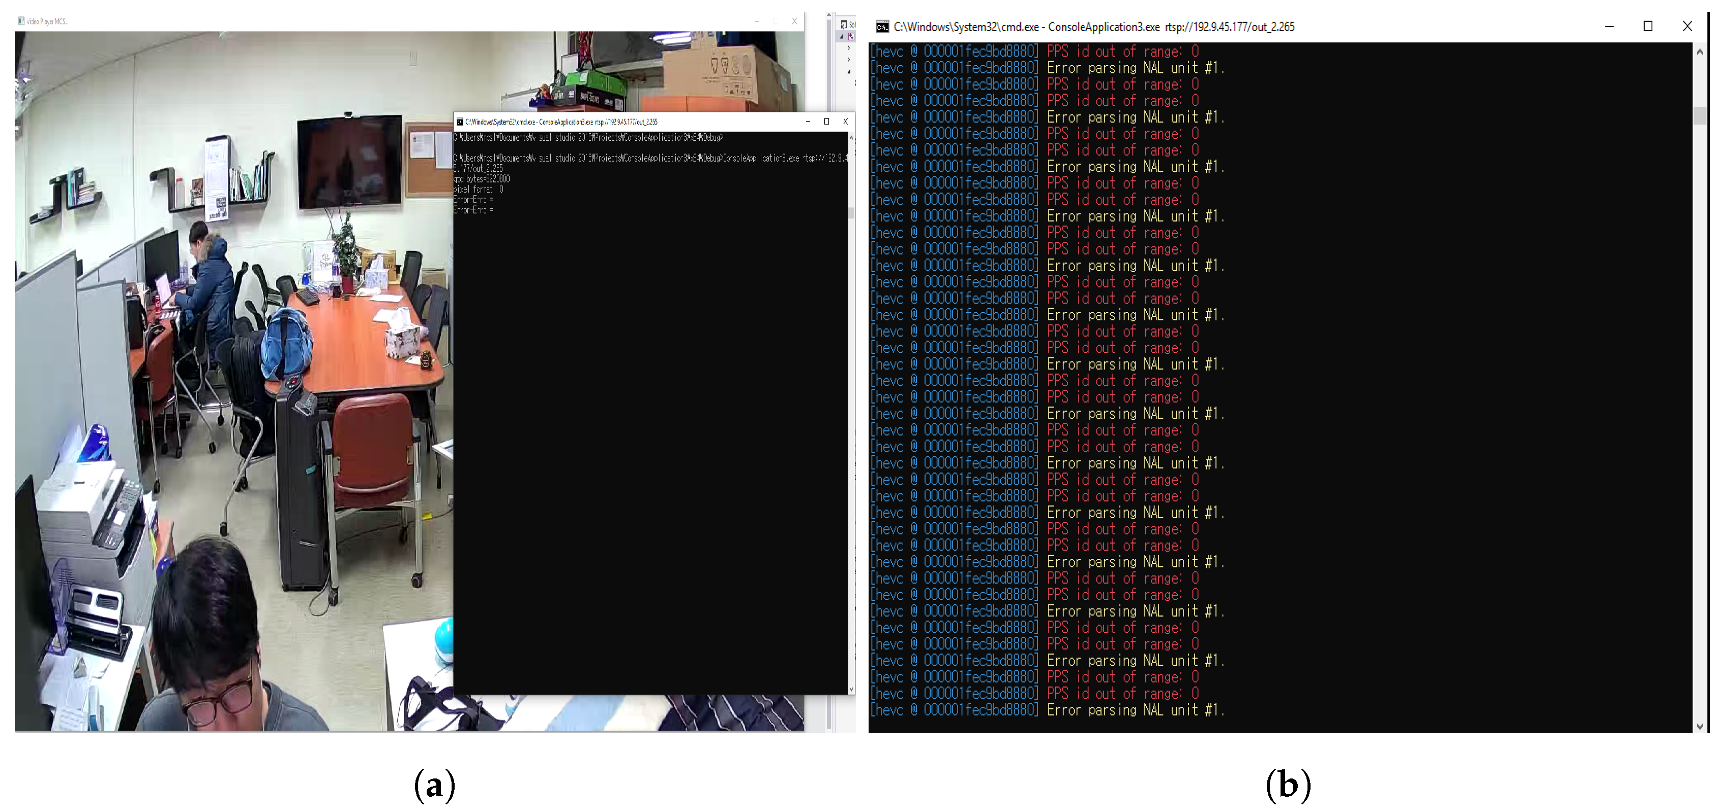The width and height of the screenshot is (1725, 812).
Task: Minimize the small ConsoleApplication3 console window
Action: pos(808,122)
